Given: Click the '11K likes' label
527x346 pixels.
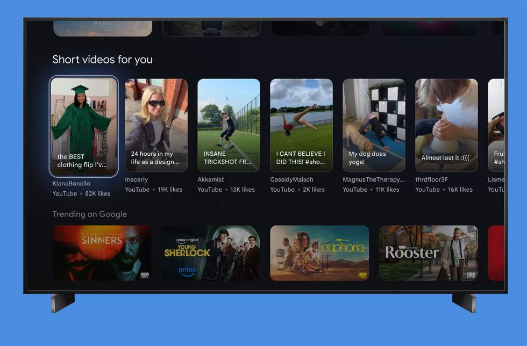Looking at the screenshot, I should pyautogui.click(x=388, y=190).
